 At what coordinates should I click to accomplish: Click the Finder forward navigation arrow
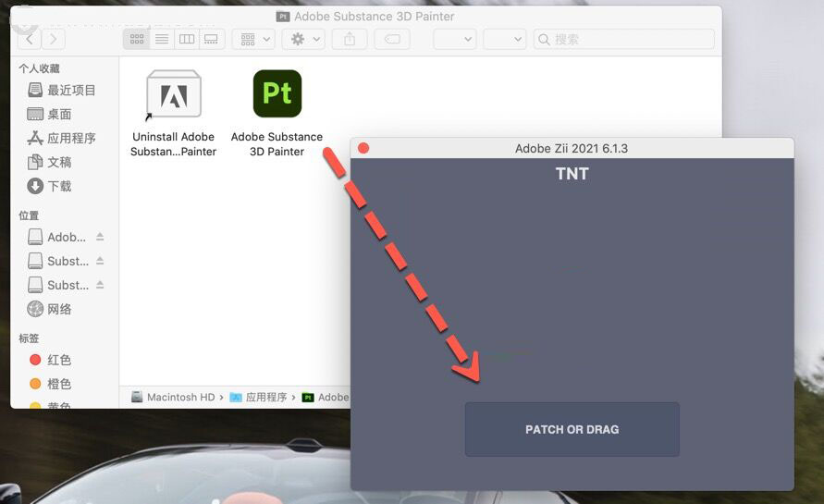53,39
